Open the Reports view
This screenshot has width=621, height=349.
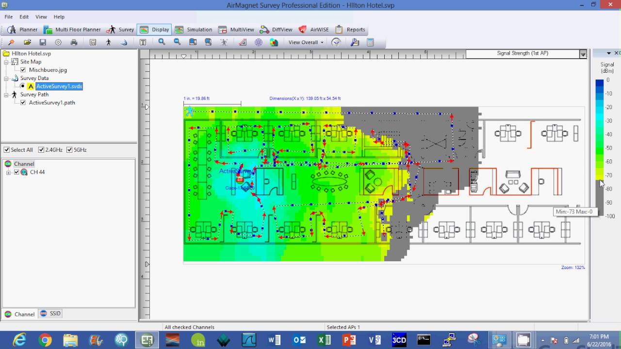click(x=350, y=30)
